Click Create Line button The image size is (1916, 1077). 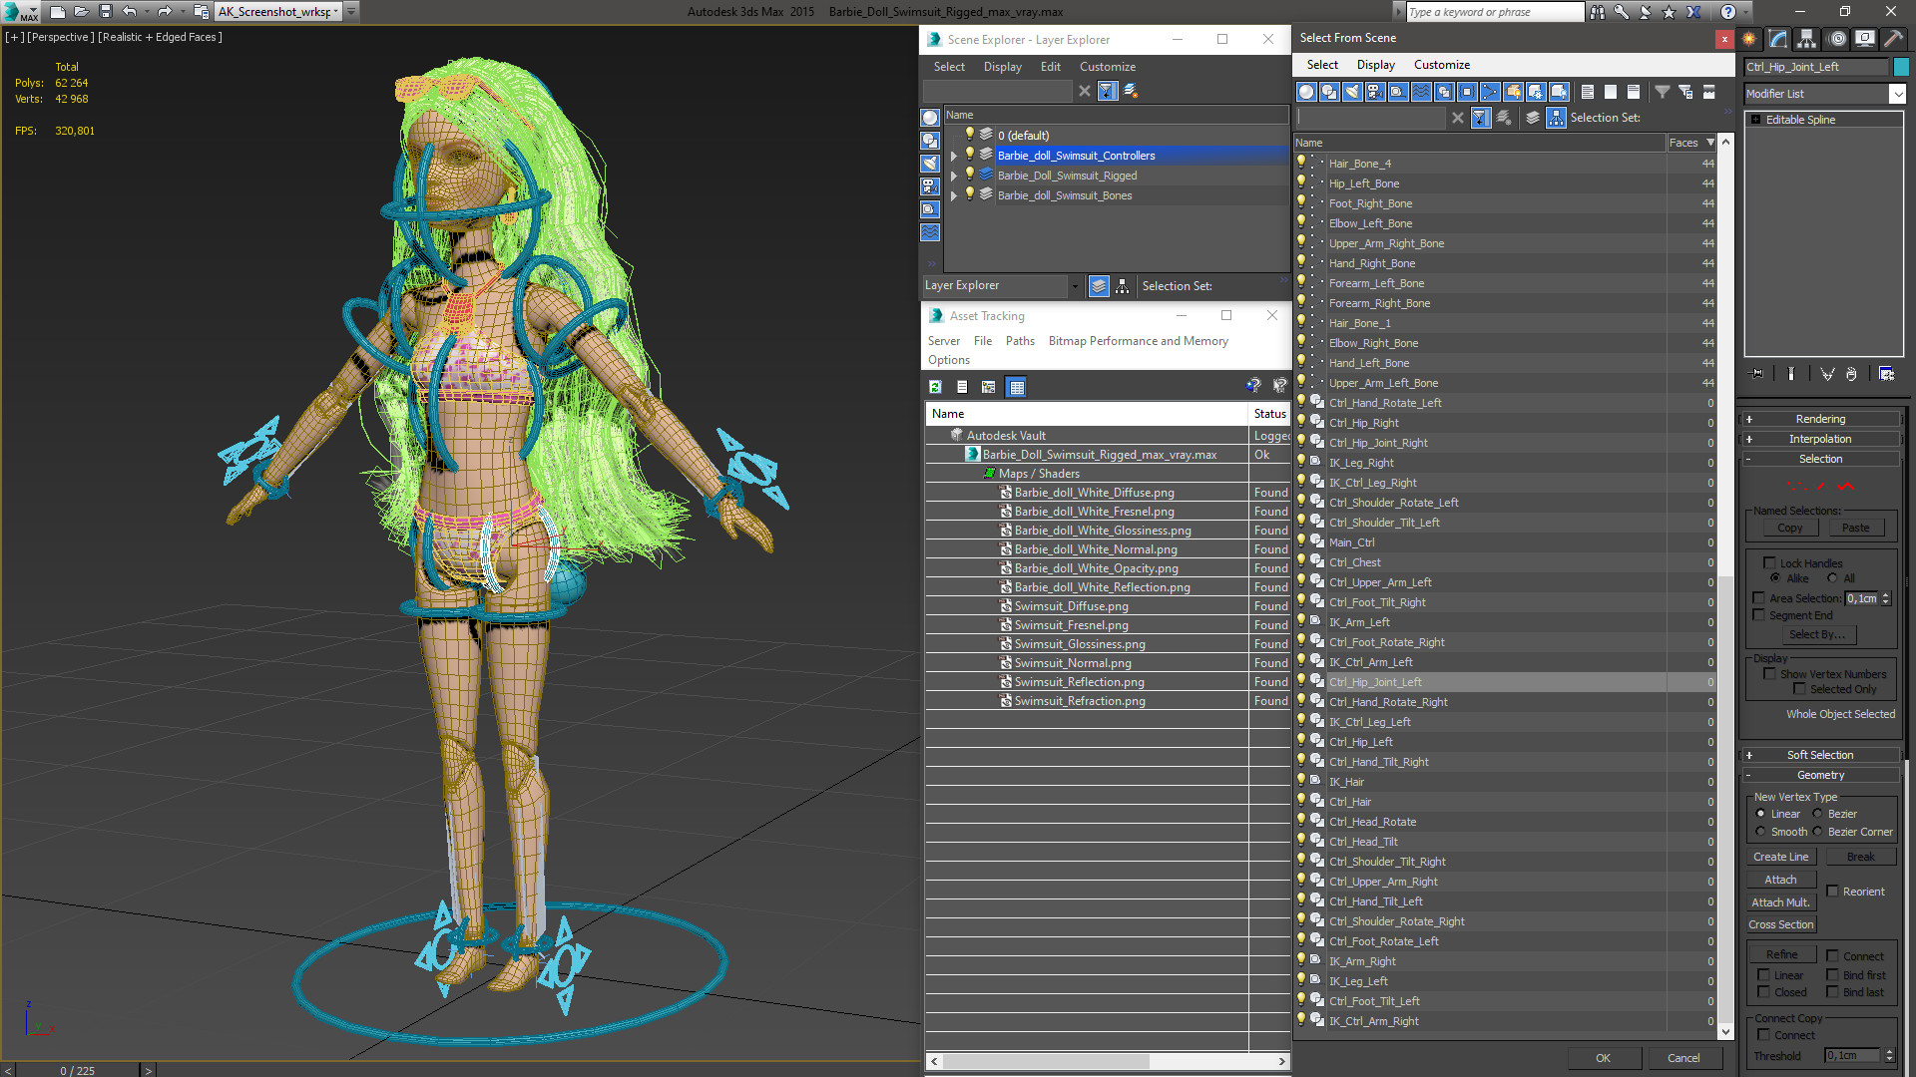pyautogui.click(x=1781, y=857)
